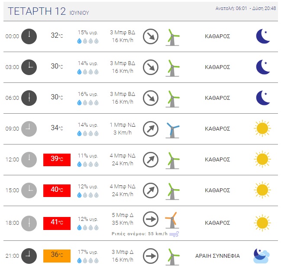The height and width of the screenshot is (266, 281).
Task: Click the wind direction arrow at 12:00
Action: point(151,160)
